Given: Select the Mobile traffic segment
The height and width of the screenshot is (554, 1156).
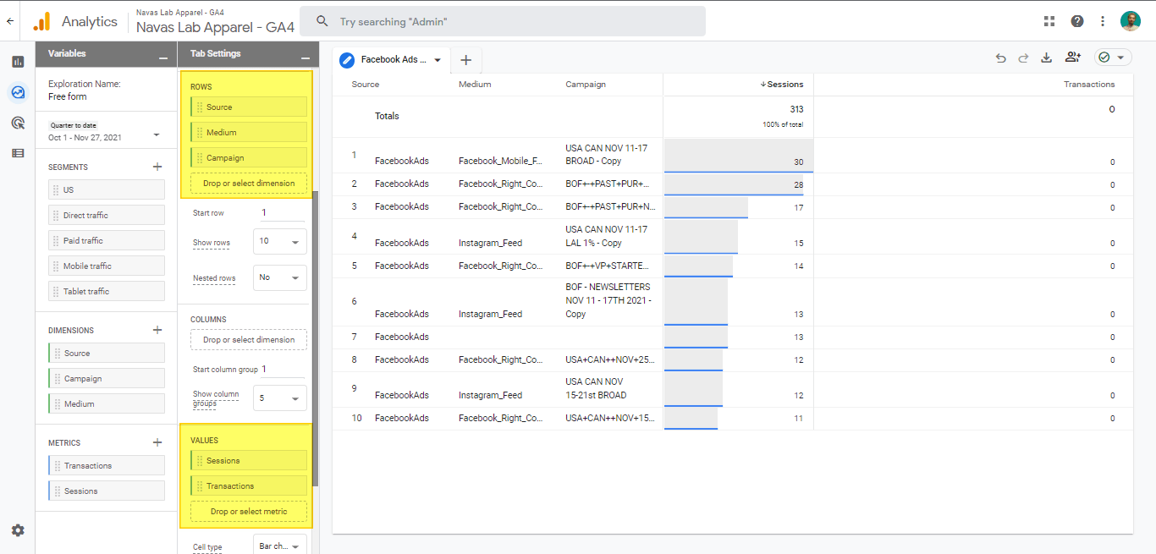Looking at the screenshot, I should tap(107, 266).
